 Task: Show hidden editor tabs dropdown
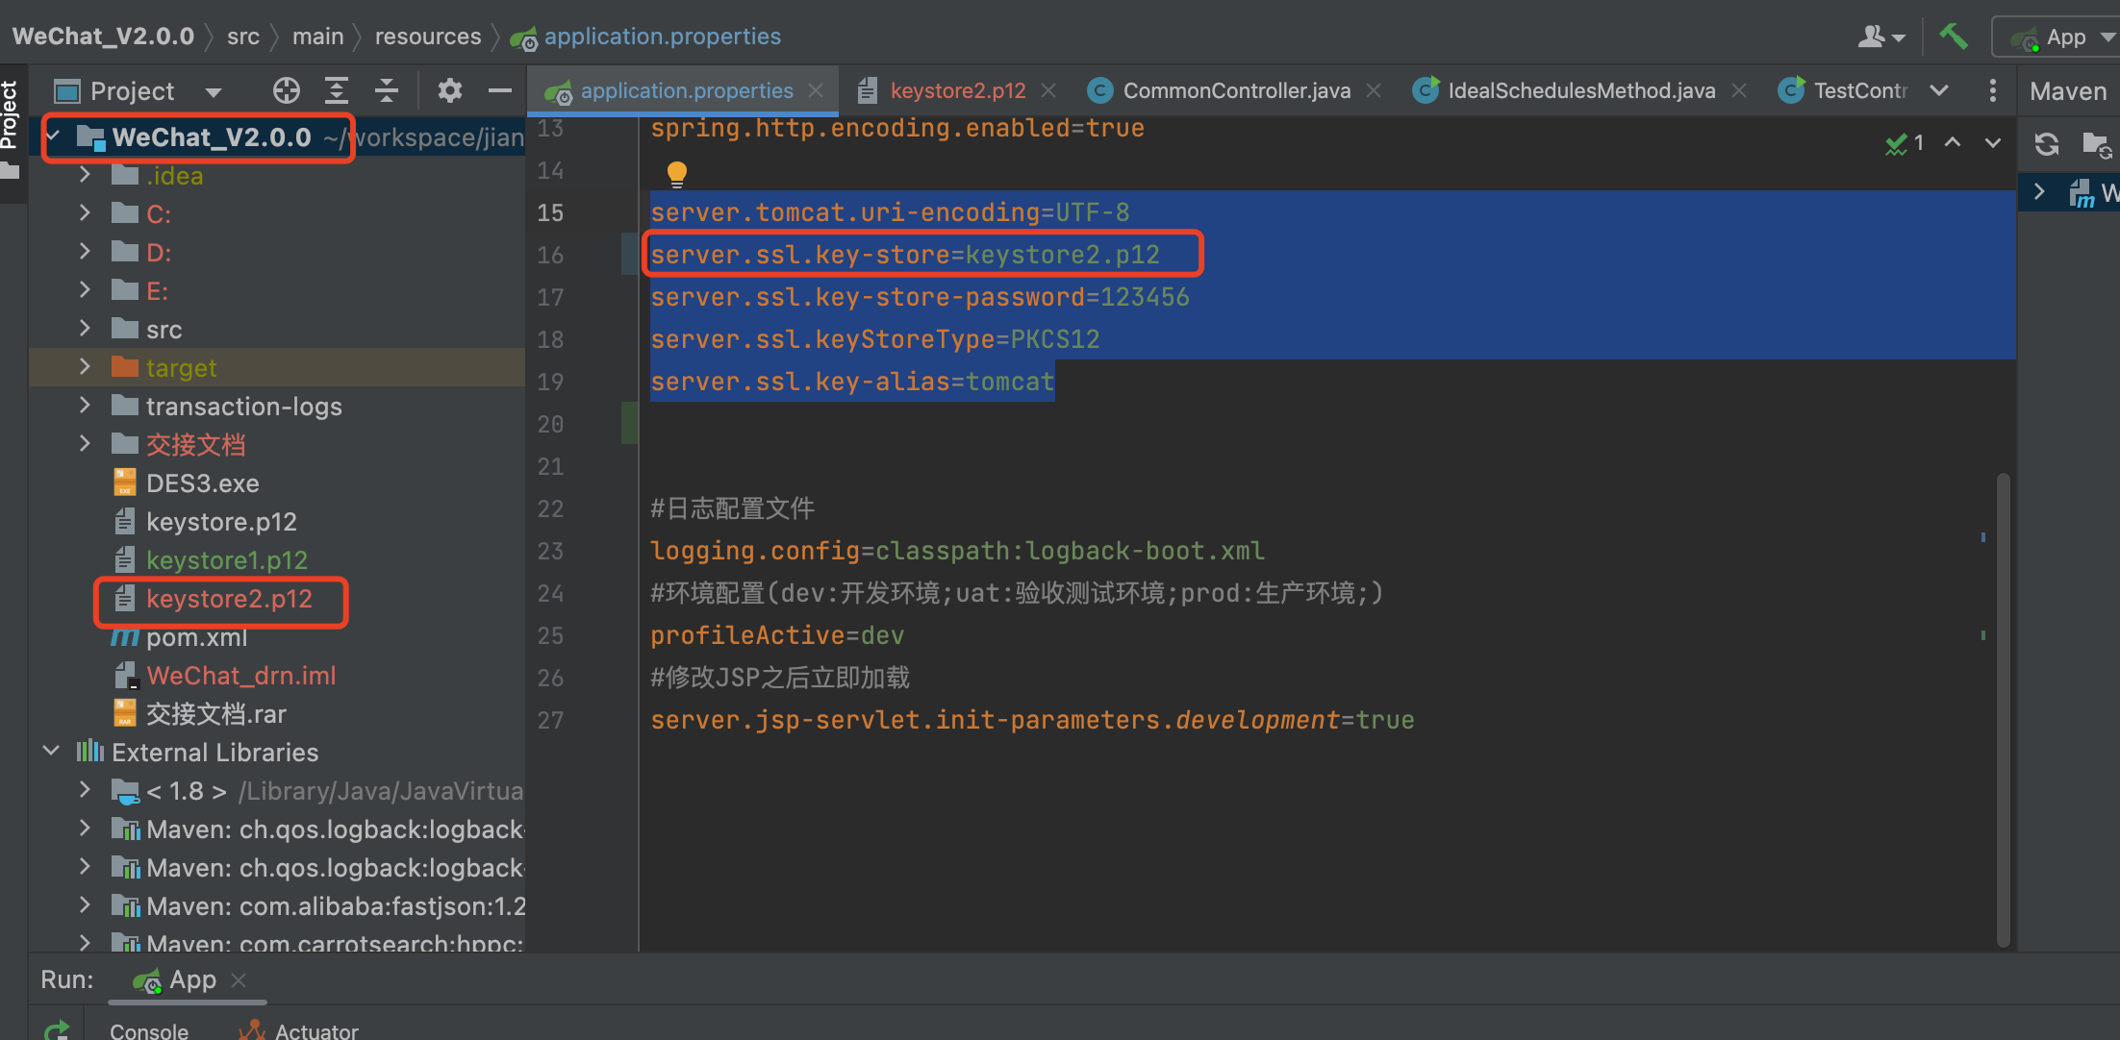coord(1939,90)
